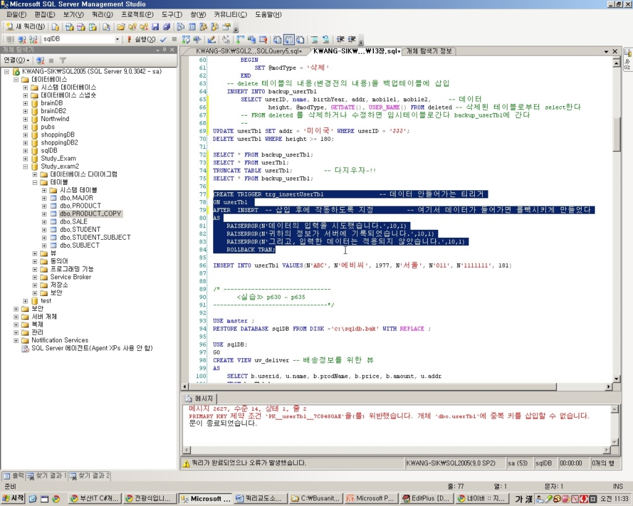633x506 pixels.
Task: Click the Increase Indent icon
Action: [x=352, y=39]
